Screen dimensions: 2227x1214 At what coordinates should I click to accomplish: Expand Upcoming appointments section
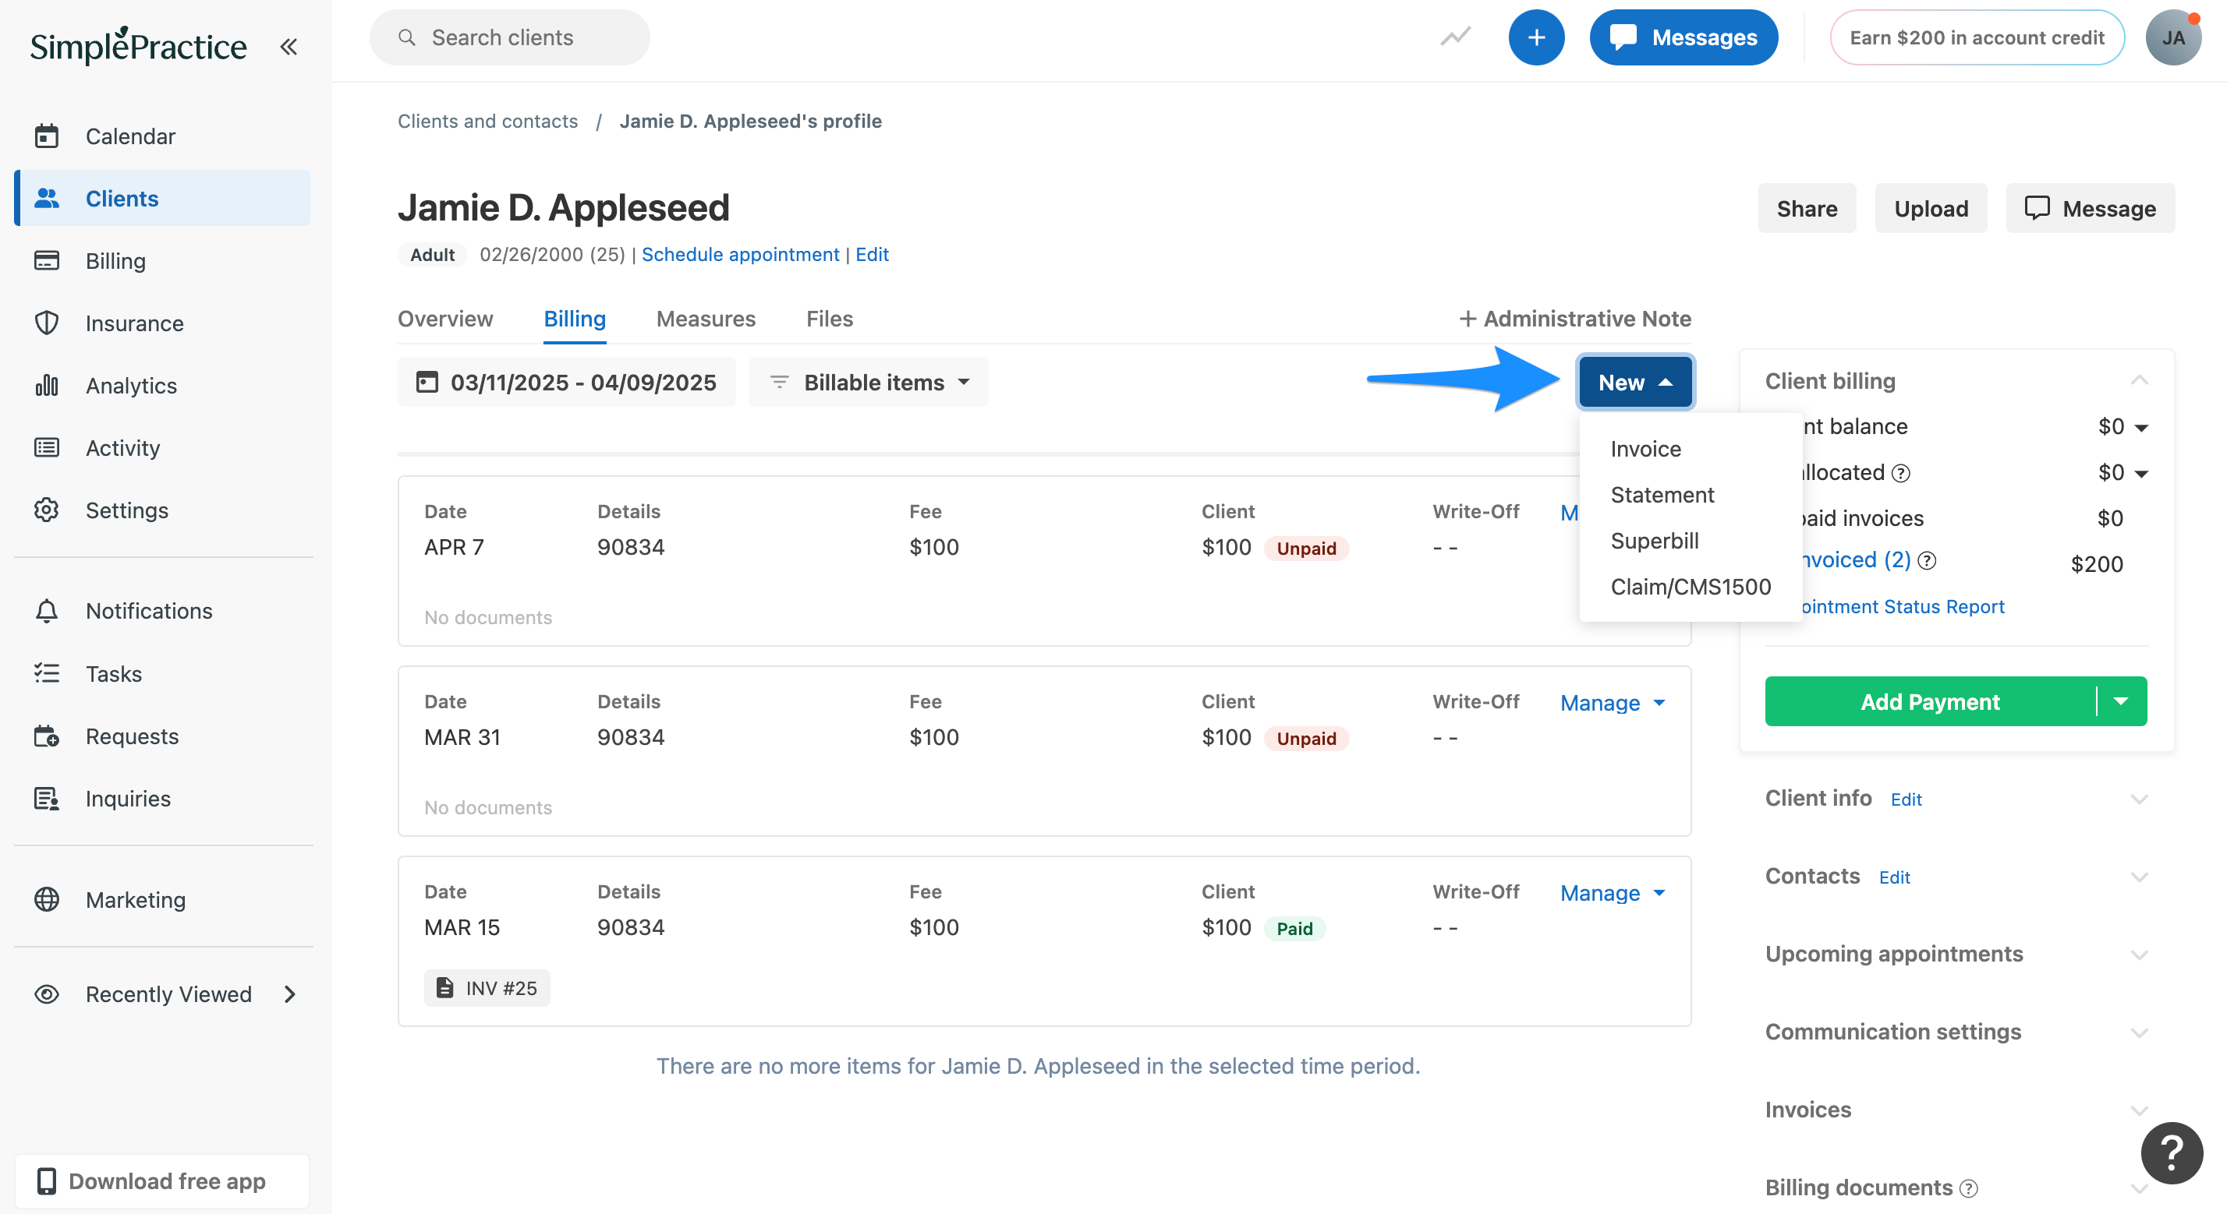pyautogui.click(x=2140, y=955)
